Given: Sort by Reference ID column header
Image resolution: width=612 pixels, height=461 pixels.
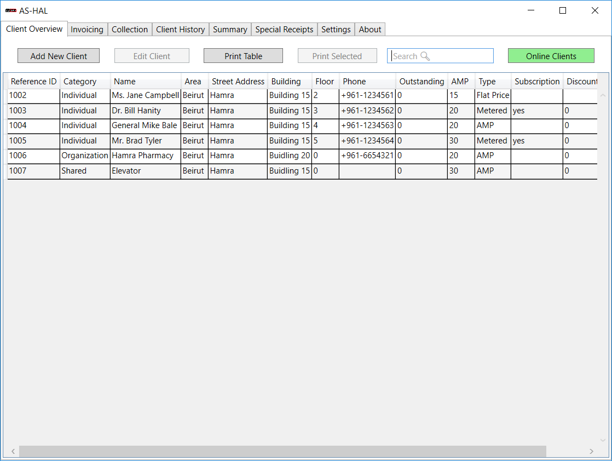Looking at the screenshot, I should pos(33,82).
